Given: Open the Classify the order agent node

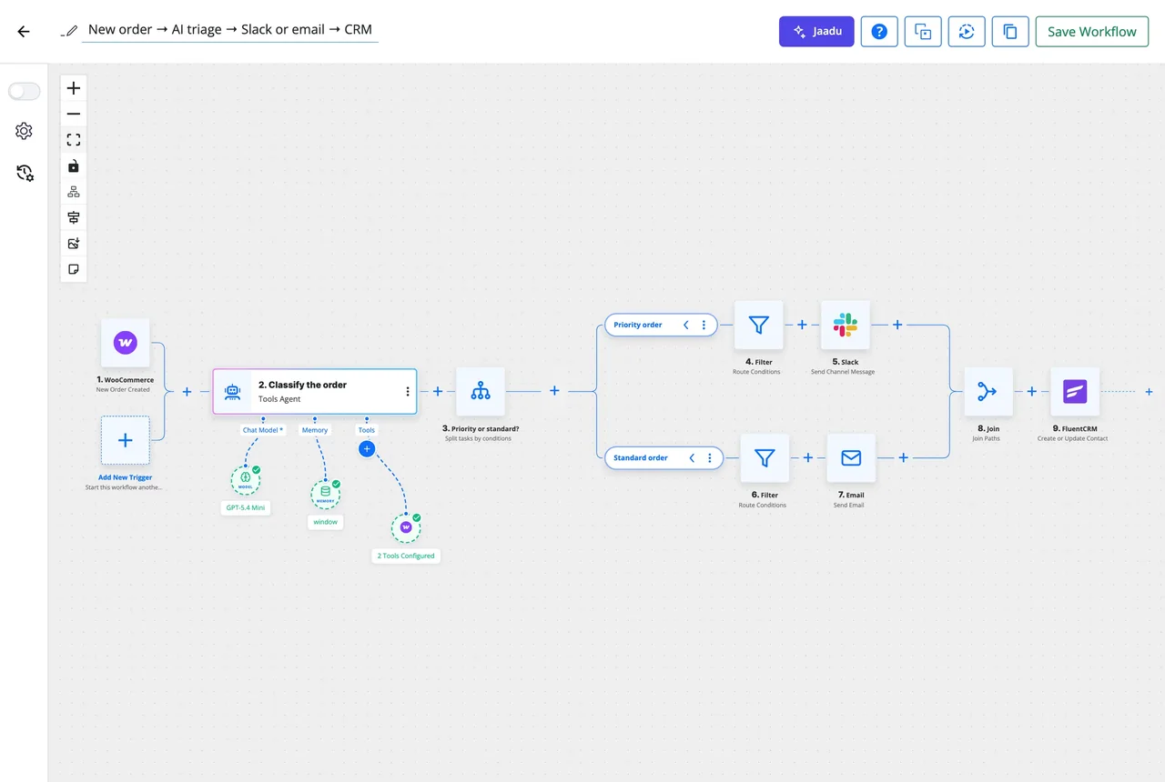Looking at the screenshot, I should coord(315,392).
